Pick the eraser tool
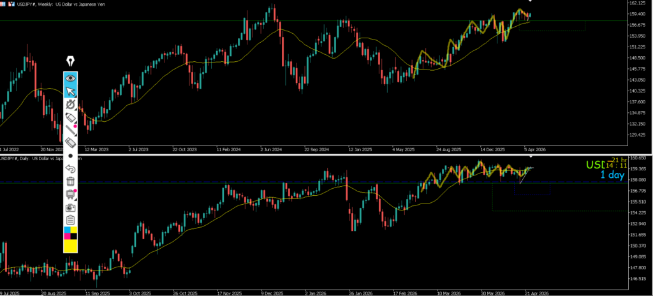 (x=70, y=143)
